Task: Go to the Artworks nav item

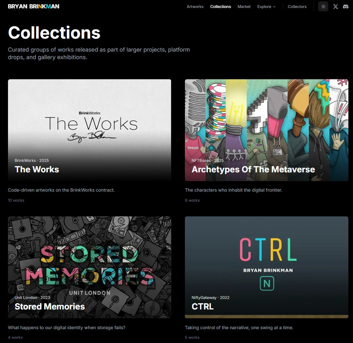Action: [x=195, y=7]
